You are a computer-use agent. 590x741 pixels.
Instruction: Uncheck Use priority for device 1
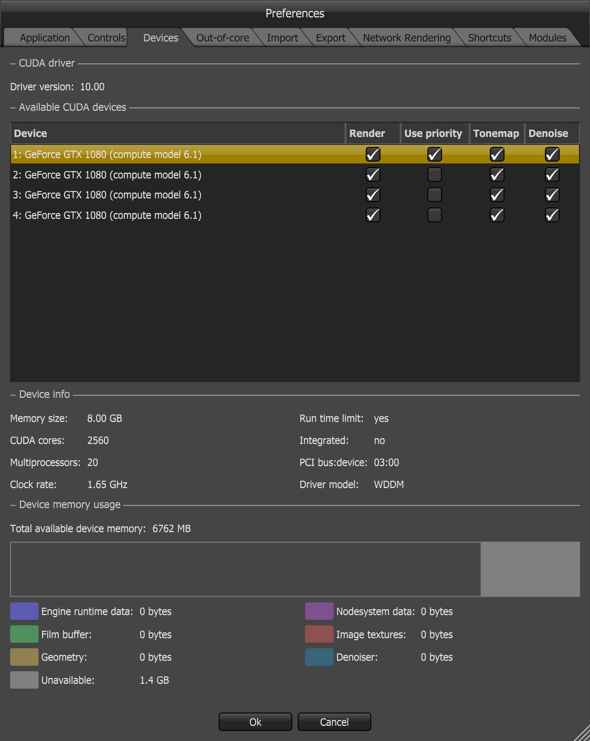tap(434, 154)
